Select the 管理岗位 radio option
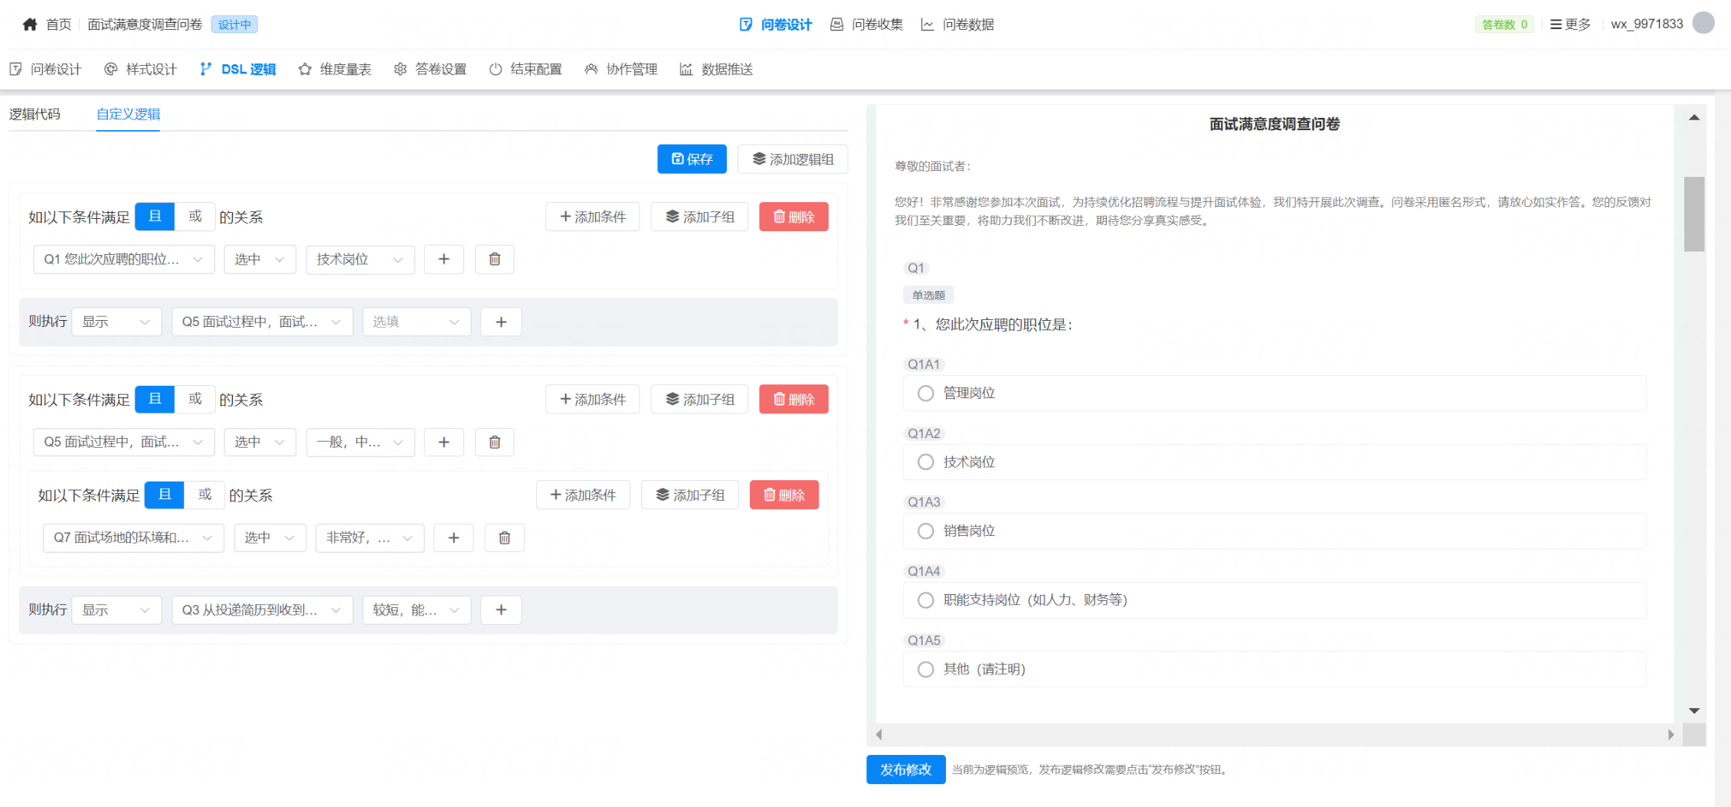 (x=924, y=393)
